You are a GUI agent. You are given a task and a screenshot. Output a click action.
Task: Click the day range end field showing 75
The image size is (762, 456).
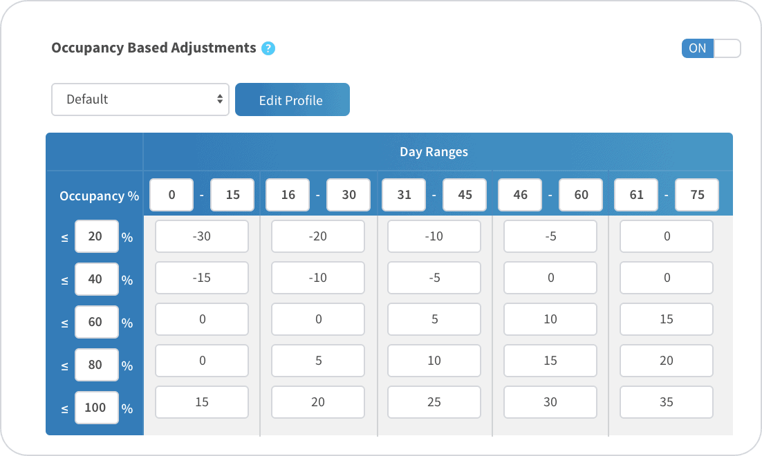pos(697,195)
